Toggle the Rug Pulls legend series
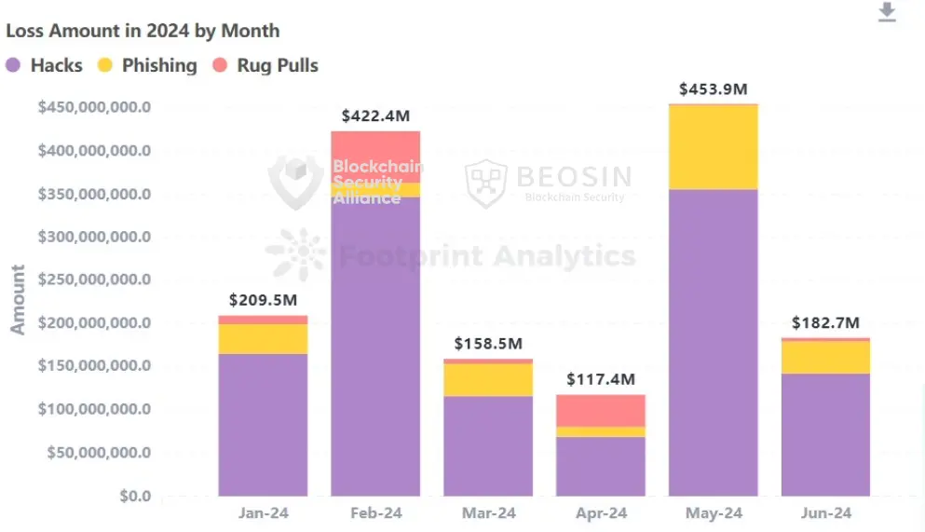This screenshot has height=532, width=925. 278,65
